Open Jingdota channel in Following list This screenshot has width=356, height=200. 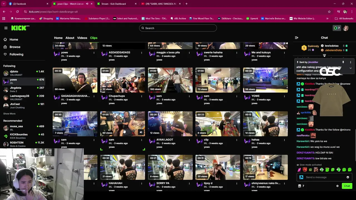pos(24,89)
